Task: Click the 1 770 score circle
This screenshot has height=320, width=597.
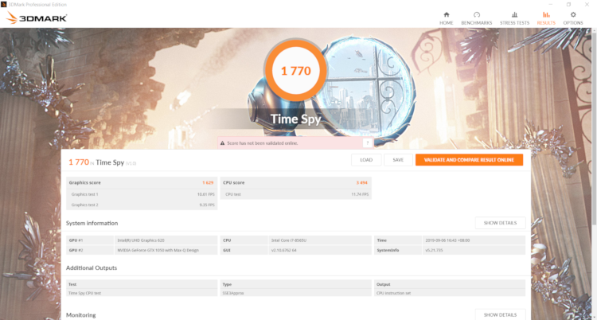Action: (x=296, y=71)
